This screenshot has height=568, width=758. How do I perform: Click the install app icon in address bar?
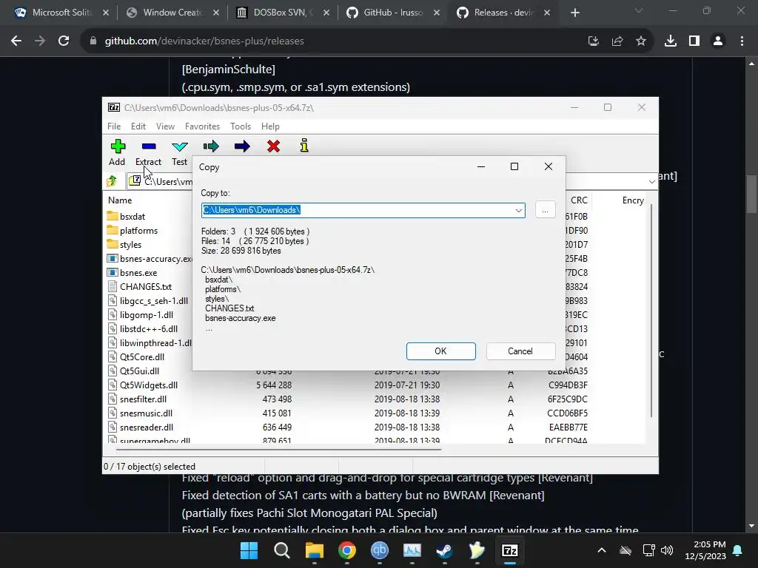tap(594, 41)
